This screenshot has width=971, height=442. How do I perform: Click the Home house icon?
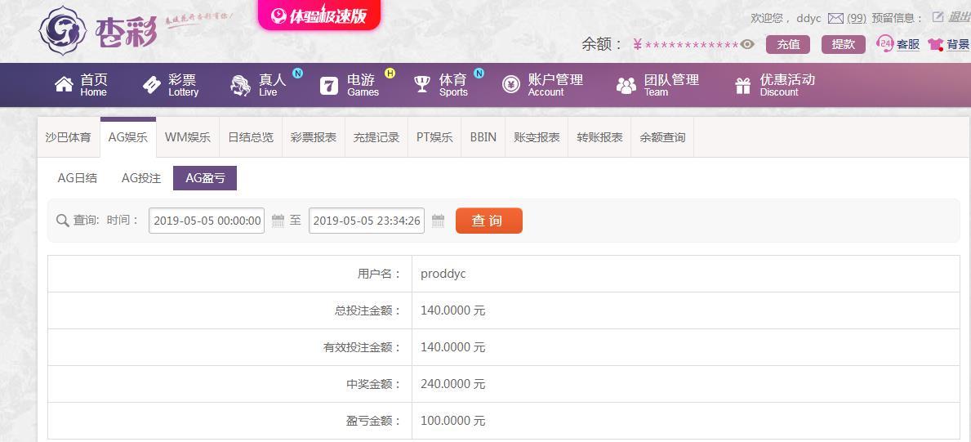coord(64,84)
